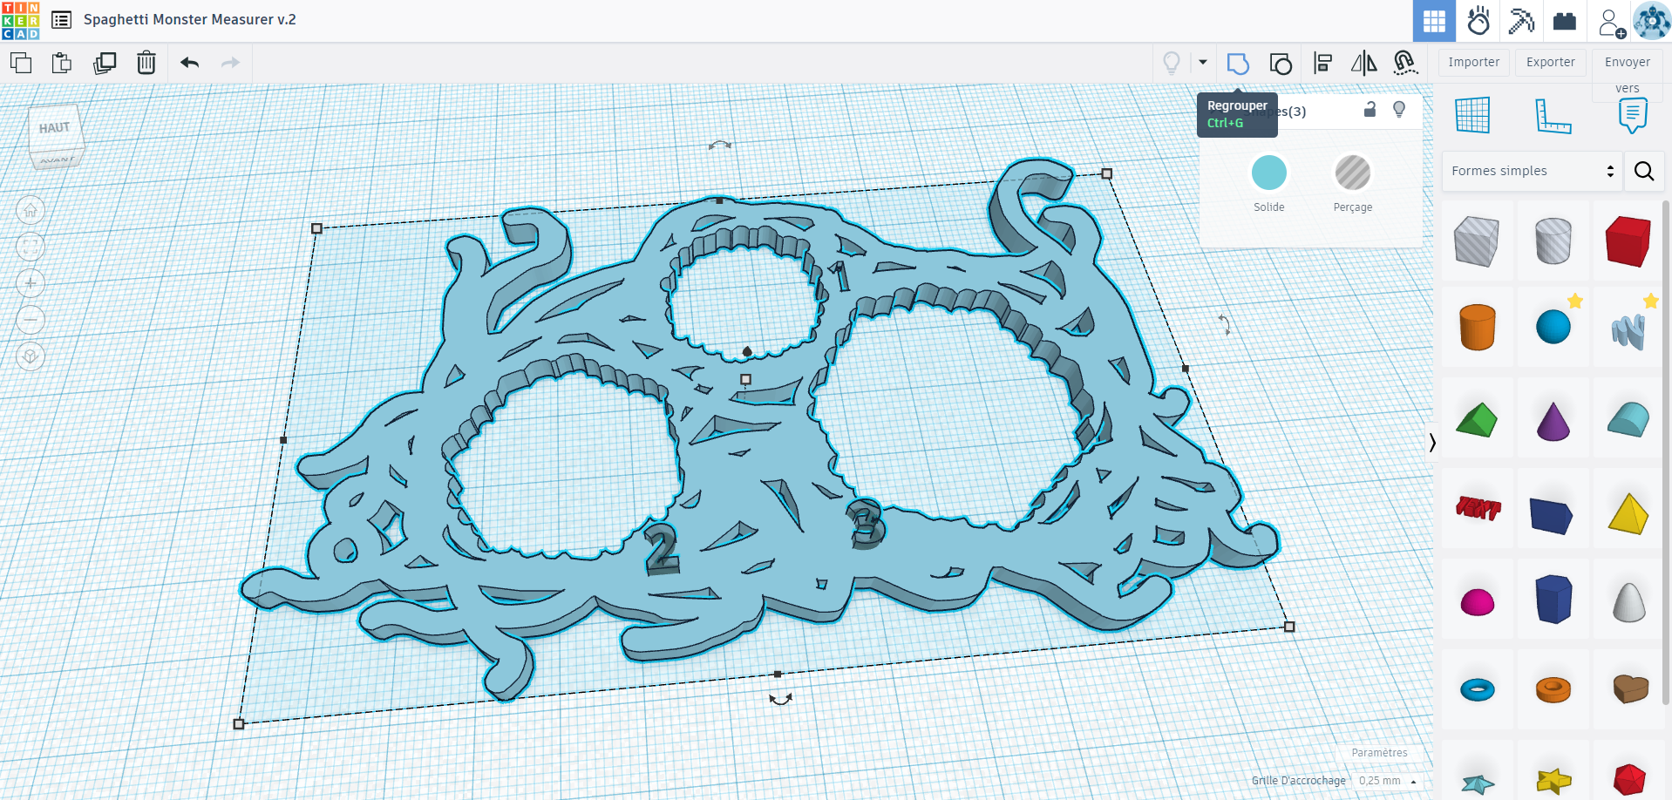
Task: Click the Copy icon in toolbar
Action: (21, 63)
